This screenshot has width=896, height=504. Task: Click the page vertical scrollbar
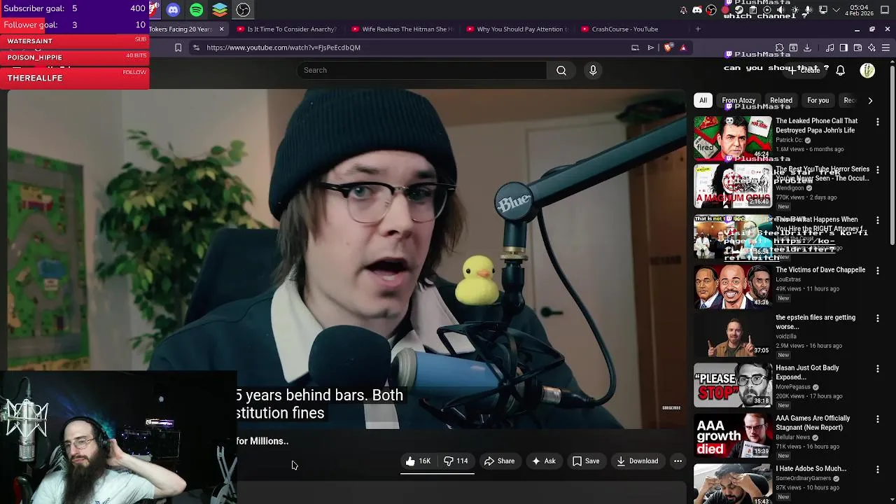click(x=892, y=154)
